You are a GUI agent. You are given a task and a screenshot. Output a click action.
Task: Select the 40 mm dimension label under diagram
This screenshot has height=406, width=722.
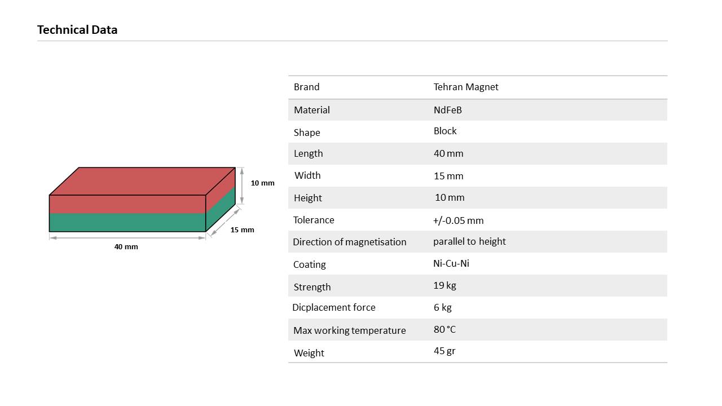point(126,246)
